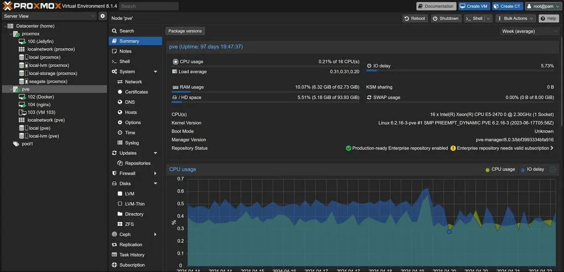Click the Firewall shield icon
The height and width of the screenshot is (272, 564).
click(114, 173)
